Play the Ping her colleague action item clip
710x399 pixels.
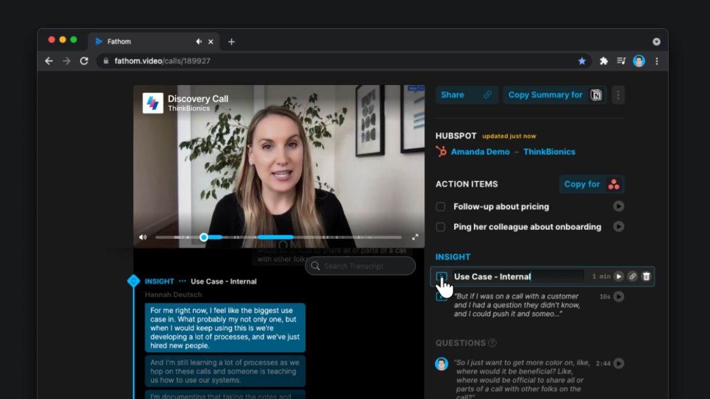coord(618,226)
